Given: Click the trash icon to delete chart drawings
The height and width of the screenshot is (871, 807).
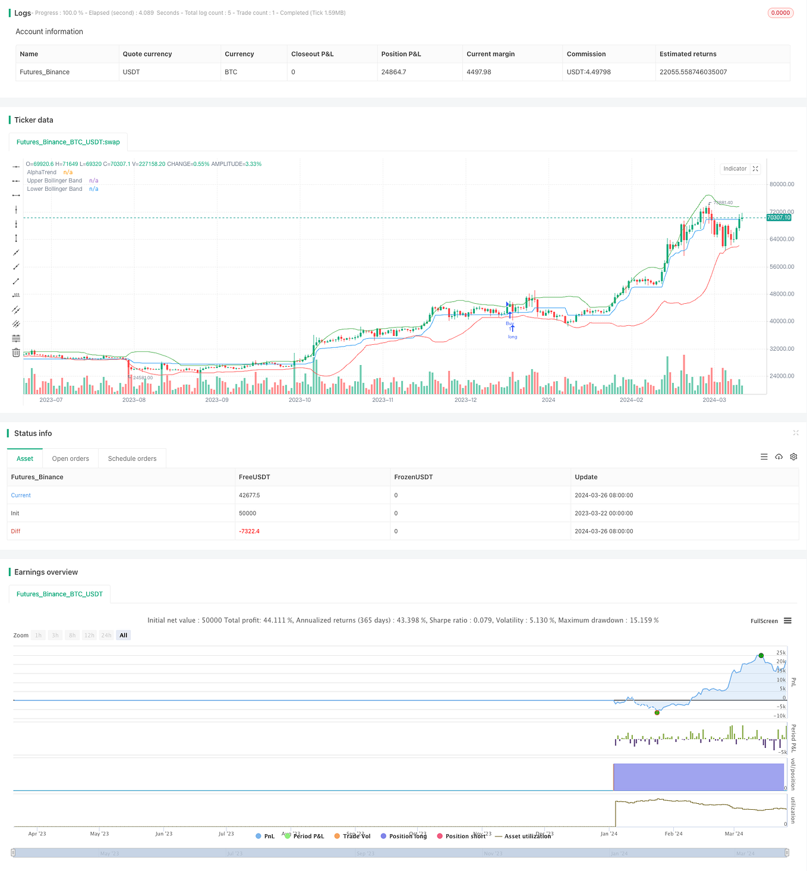Looking at the screenshot, I should point(16,352).
